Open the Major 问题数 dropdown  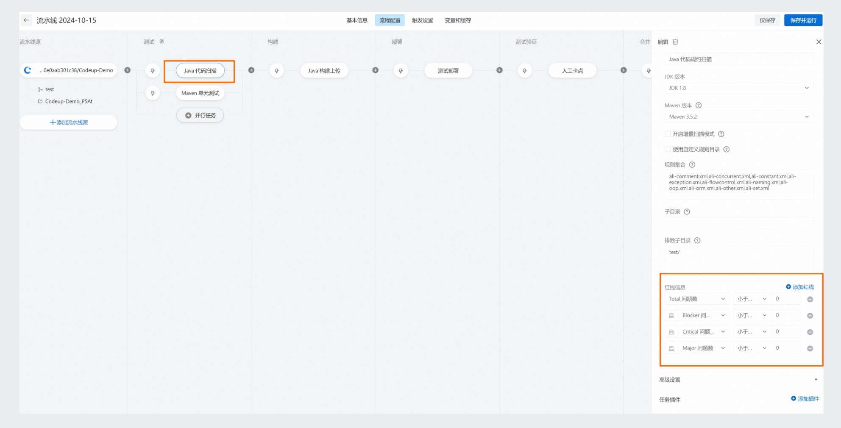pos(704,348)
